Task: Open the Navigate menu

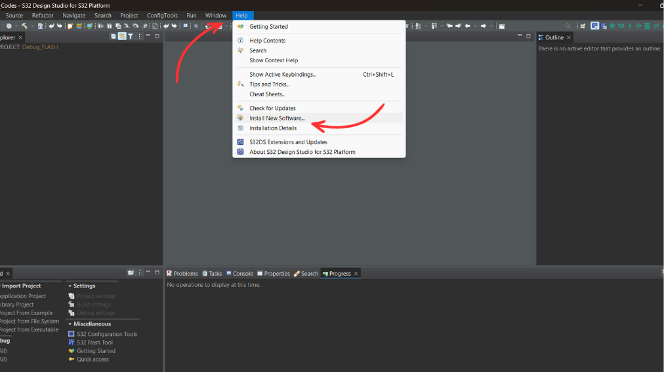Action: [73, 16]
